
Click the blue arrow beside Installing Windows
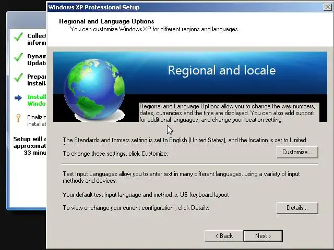click(18, 98)
